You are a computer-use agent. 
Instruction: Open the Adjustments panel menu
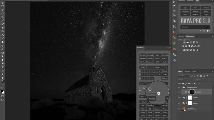click(x=212, y=36)
